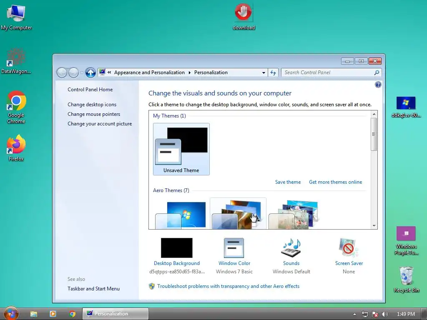Click themes list scroll down arrow
Screen dimensions: 427x320
coord(374,225)
